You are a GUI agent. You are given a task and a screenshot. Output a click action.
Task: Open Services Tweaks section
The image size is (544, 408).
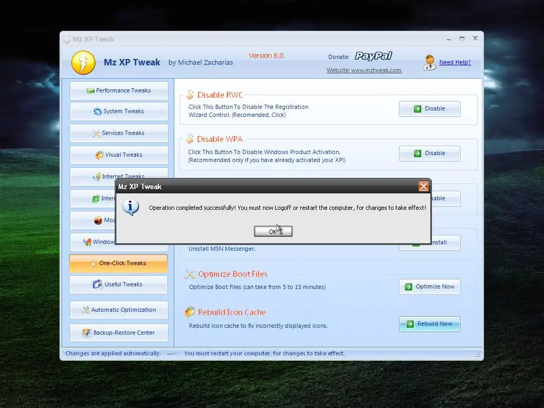[119, 133]
